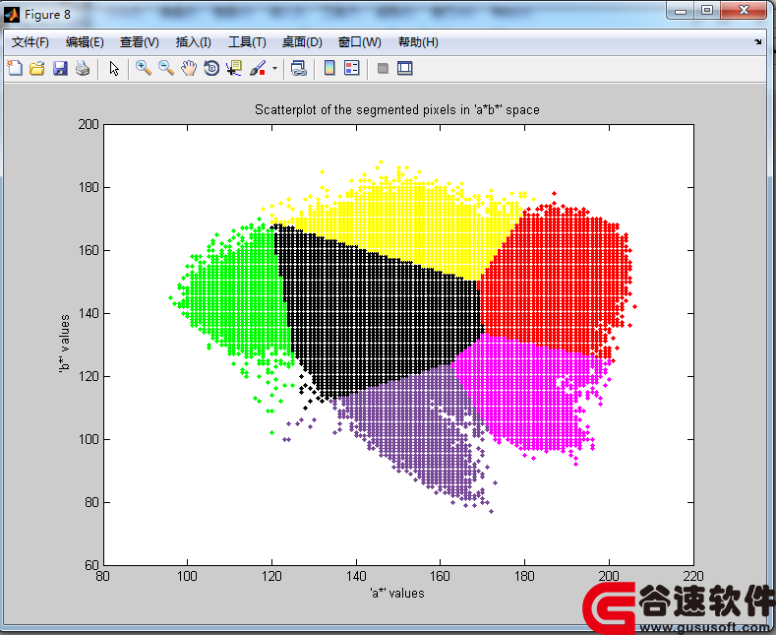Enable the Data Cursor tool

[x=234, y=68]
